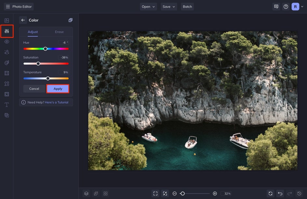Switch to the Adjust tab
Viewport: 307px width, 199px height.
tap(33, 32)
